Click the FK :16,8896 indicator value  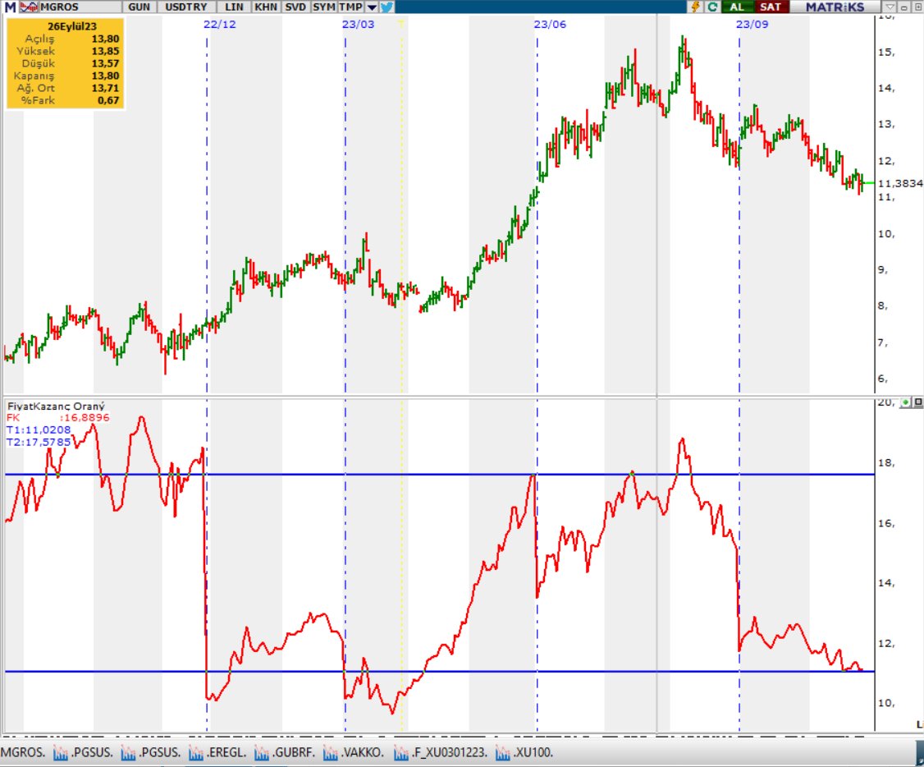pyautogui.click(x=57, y=418)
